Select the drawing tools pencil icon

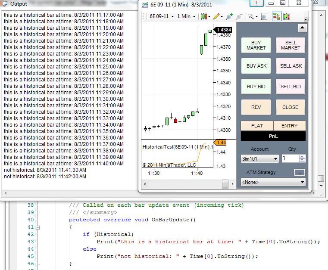point(216,16)
